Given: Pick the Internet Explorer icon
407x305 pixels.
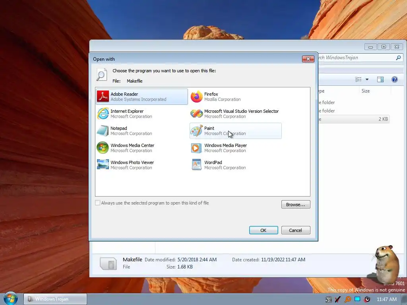Looking at the screenshot, I should (x=103, y=114).
